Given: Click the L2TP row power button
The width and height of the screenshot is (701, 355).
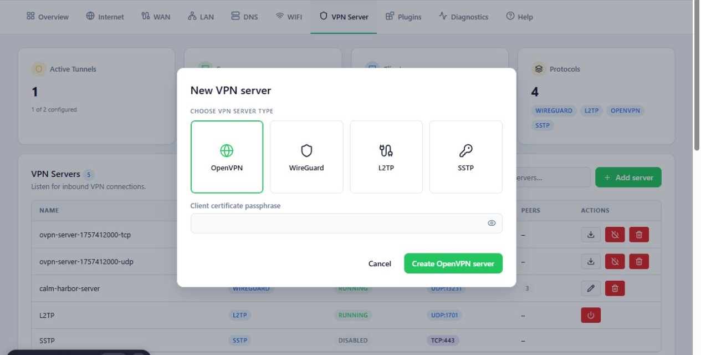Looking at the screenshot, I should pos(591,315).
